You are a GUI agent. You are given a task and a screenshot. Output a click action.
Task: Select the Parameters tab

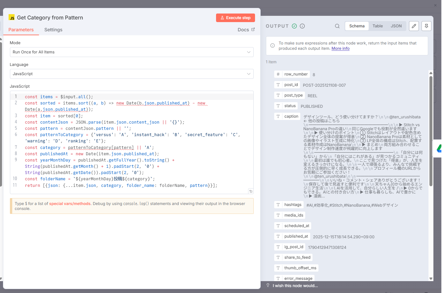click(x=21, y=30)
